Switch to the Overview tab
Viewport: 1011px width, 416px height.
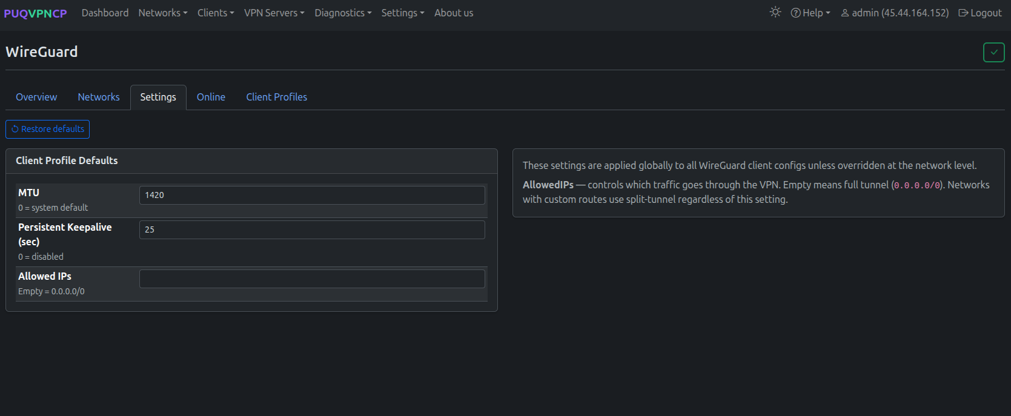(36, 97)
